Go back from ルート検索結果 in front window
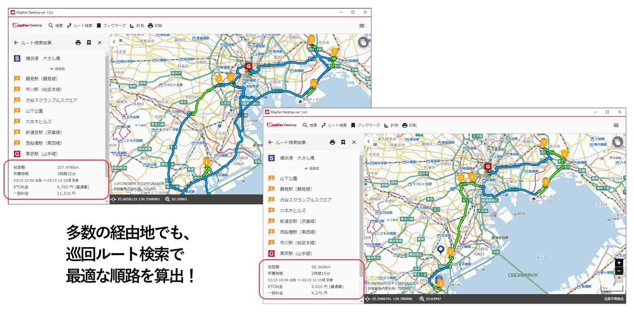 tap(270, 142)
